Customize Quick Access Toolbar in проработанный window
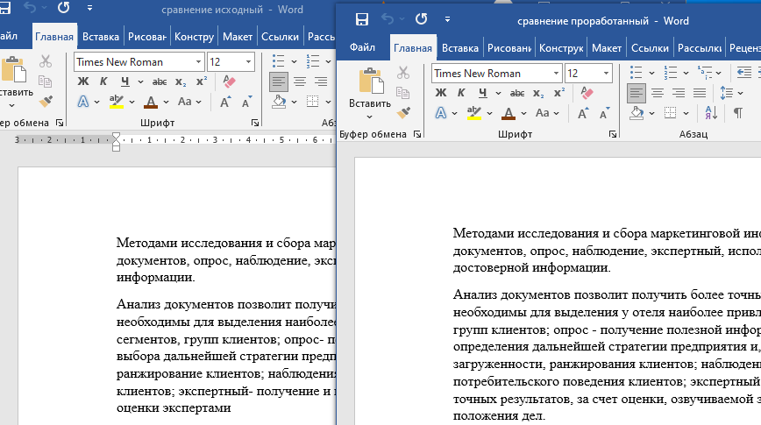The height and width of the screenshot is (425, 761). tap(447, 20)
